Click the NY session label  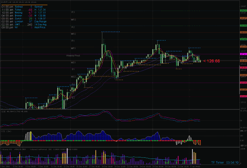click(16, 28)
